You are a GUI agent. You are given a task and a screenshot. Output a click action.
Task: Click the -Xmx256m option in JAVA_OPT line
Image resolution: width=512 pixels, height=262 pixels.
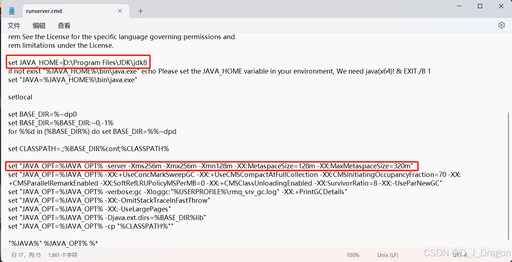180,166
